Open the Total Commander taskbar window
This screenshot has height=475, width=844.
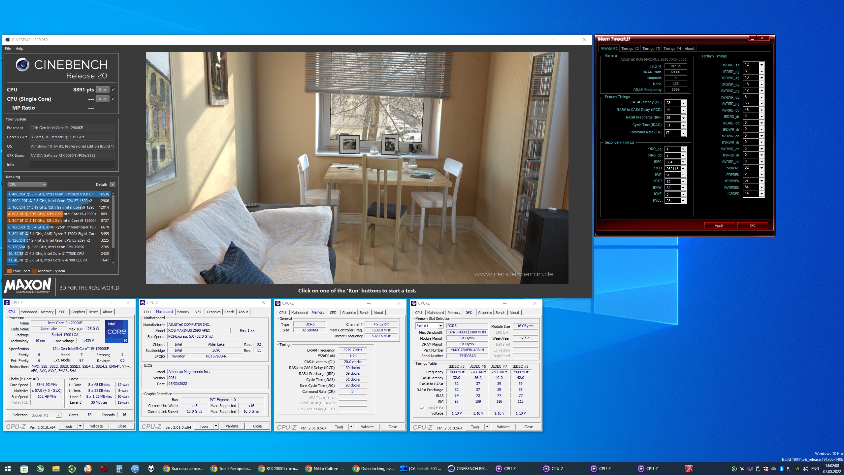[x=420, y=468]
